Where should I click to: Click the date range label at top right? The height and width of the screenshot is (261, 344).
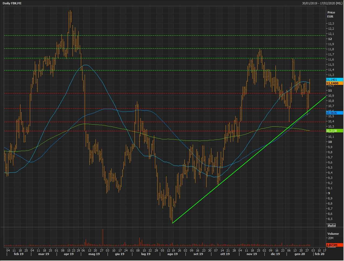point(322,3)
